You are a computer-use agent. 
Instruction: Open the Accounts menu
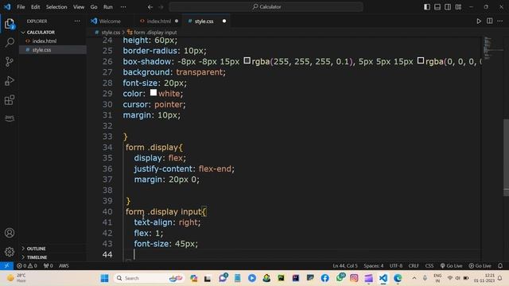tap(10, 233)
